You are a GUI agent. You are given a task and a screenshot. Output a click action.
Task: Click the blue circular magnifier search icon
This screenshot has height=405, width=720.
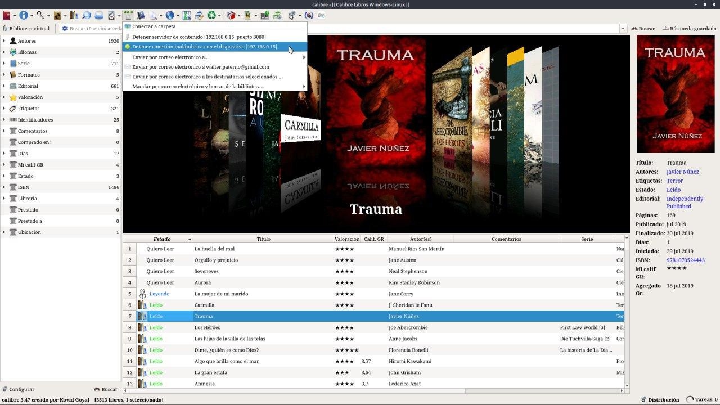tap(87, 16)
